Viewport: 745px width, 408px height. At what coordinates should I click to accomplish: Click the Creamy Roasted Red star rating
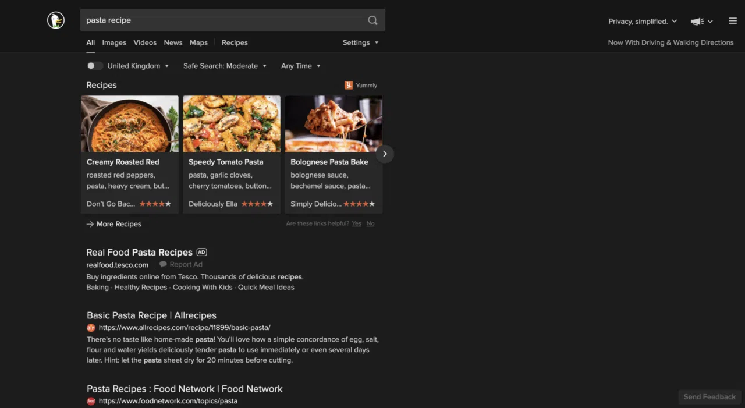[x=155, y=204]
